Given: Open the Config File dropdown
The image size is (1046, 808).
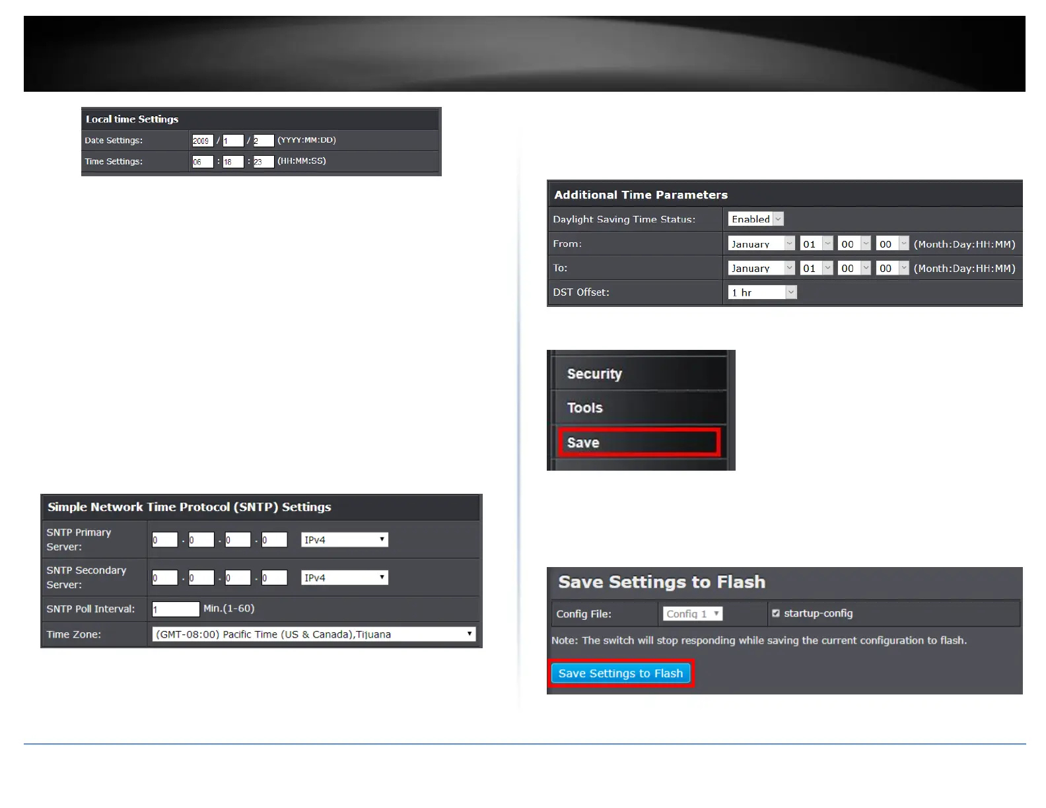Looking at the screenshot, I should click(693, 614).
